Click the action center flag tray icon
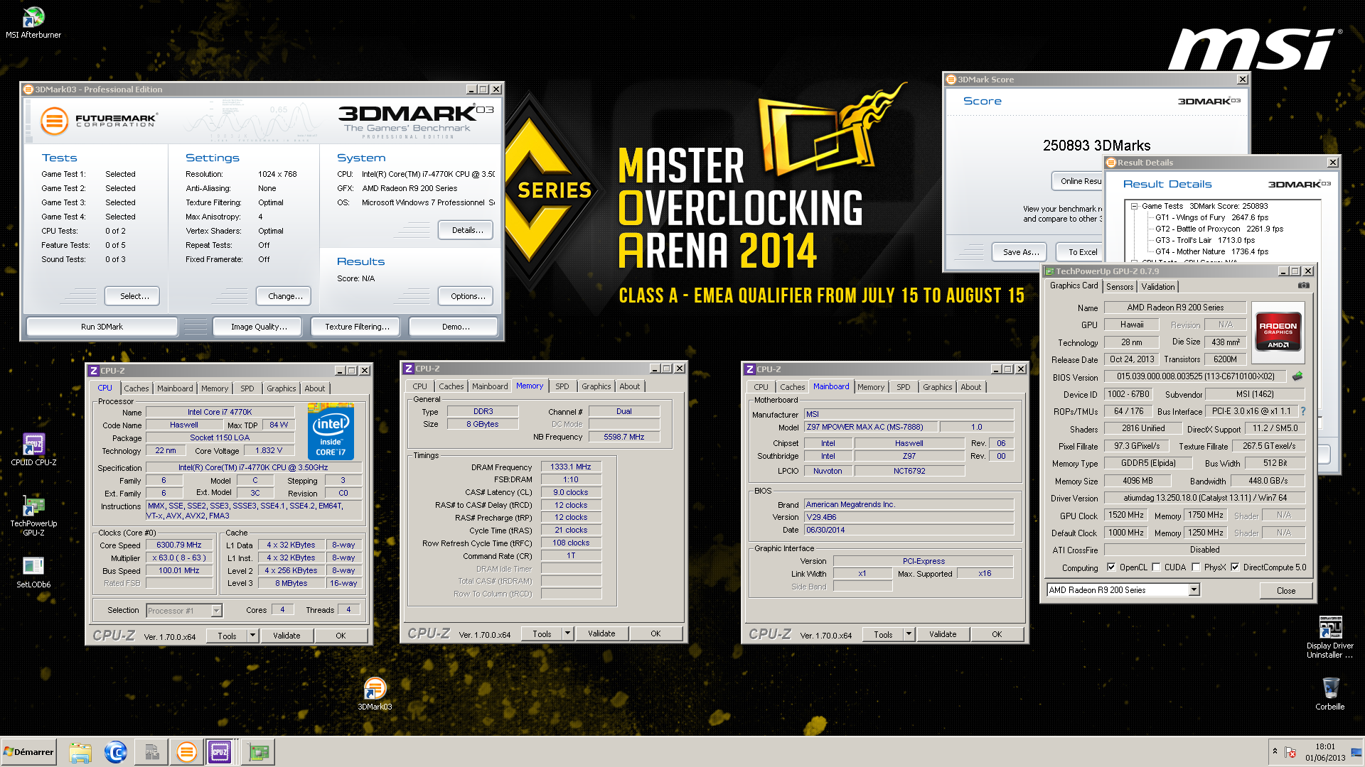Image resolution: width=1365 pixels, height=767 pixels. pyautogui.click(x=1291, y=752)
